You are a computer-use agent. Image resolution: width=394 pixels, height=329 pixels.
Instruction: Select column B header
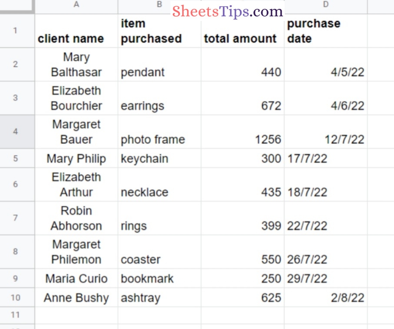point(159,5)
